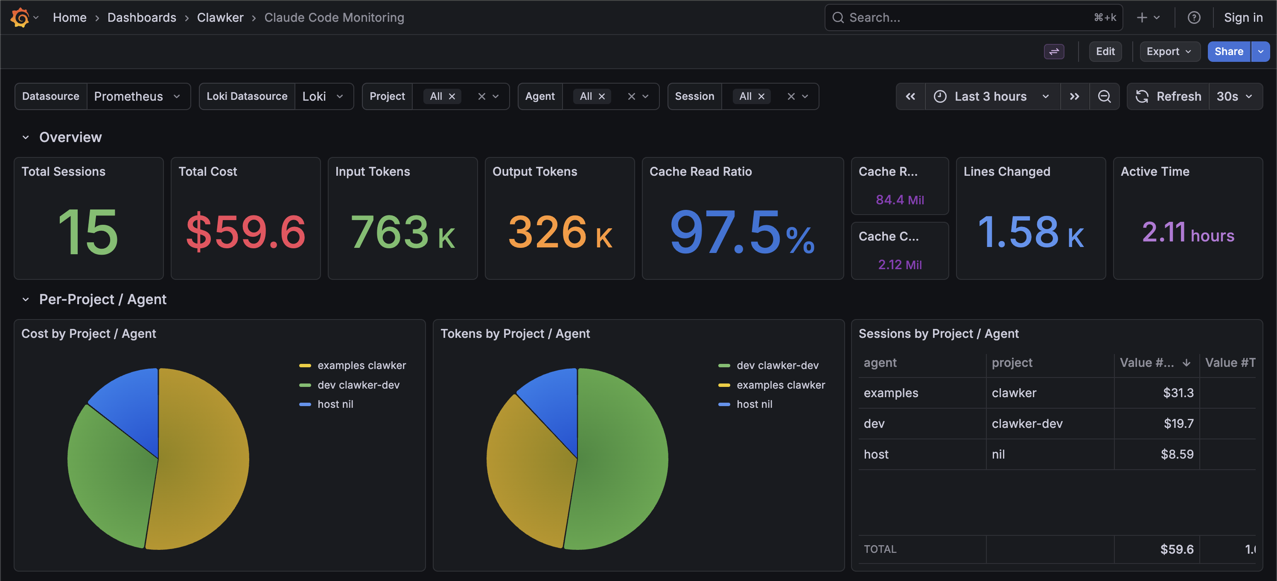Click the Refresh dashboard icon
This screenshot has width=1277, height=581.
click(x=1142, y=96)
